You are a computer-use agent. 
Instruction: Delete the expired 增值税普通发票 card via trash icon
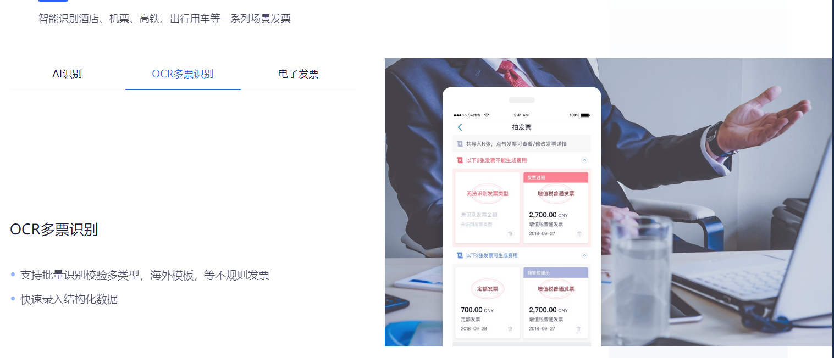(x=578, y=233)
